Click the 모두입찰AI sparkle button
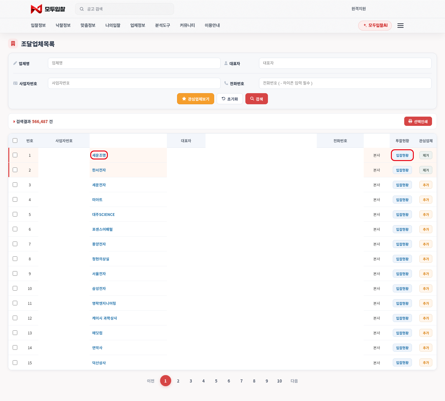 click(x=375, y=25)
